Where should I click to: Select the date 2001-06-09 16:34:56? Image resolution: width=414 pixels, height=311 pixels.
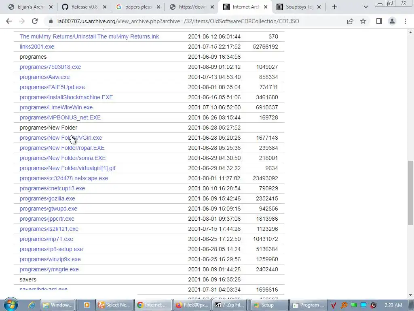(x=214, y=57)
